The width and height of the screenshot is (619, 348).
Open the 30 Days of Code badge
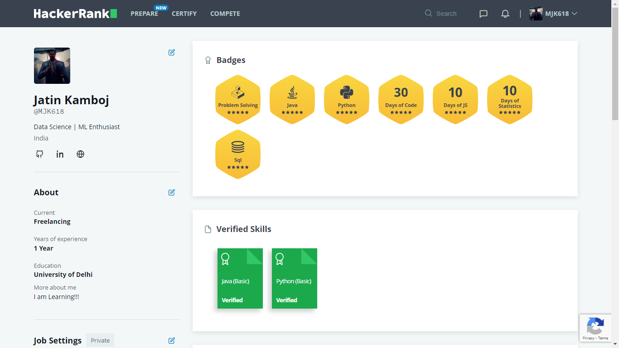401,99
